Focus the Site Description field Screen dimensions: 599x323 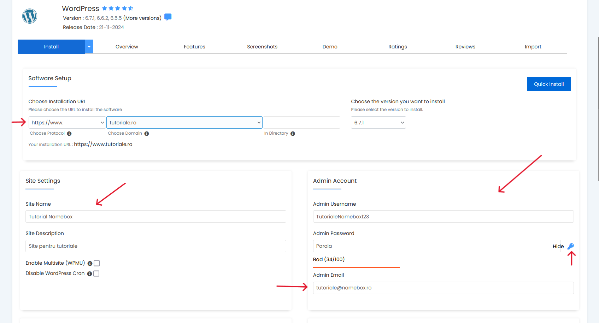click(156, 246)
